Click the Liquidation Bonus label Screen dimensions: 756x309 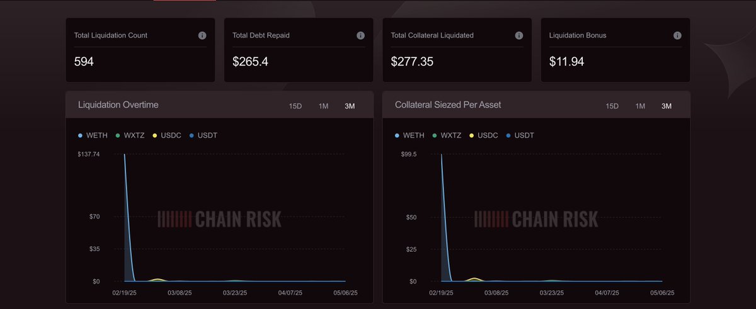coord(578,36)
